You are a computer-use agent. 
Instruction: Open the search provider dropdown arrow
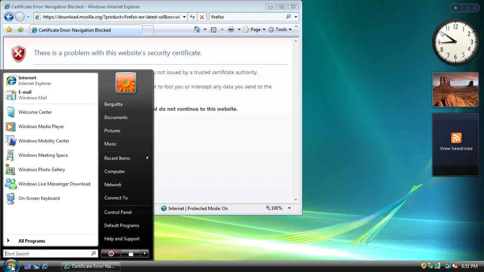pyautogui.click(x=296, y=17)
